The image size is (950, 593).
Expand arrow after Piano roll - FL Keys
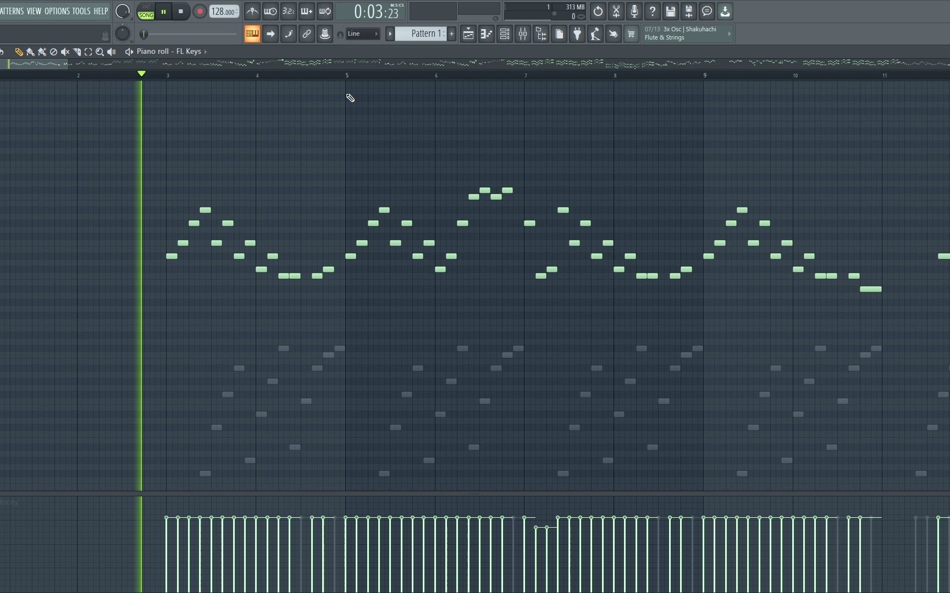click(206, 52)
